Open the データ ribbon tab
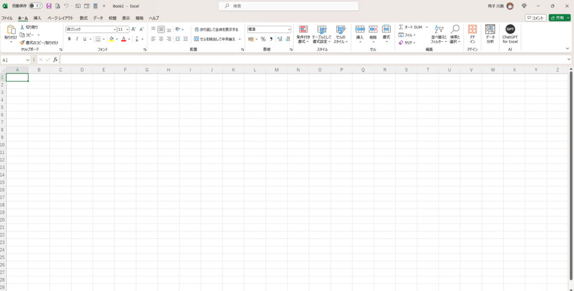 click(x=98, y=18)
